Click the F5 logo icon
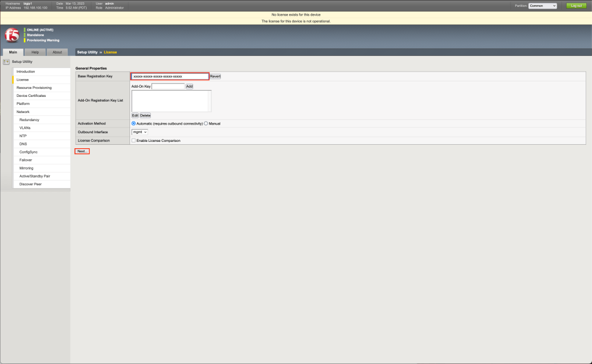 click(x=12, y=35)
